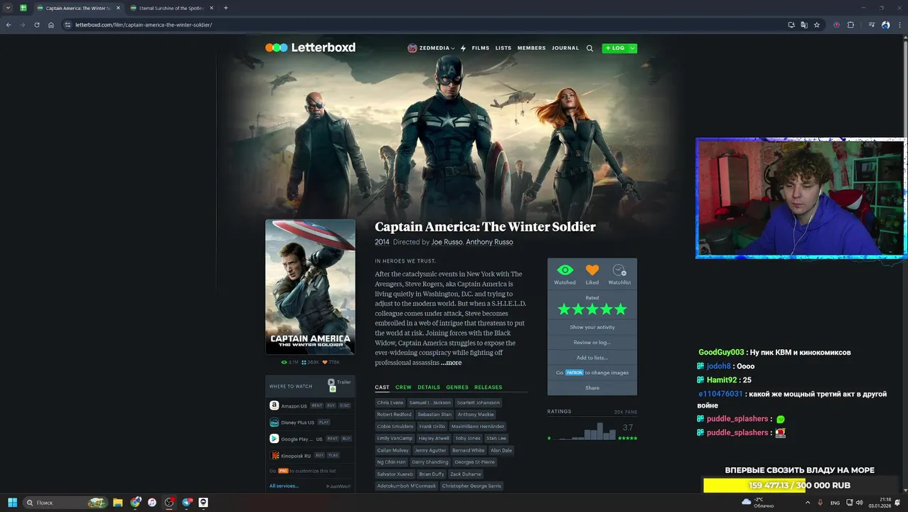
Task: Click the PATRON badge to change images
Action: [x=574, y=373]
